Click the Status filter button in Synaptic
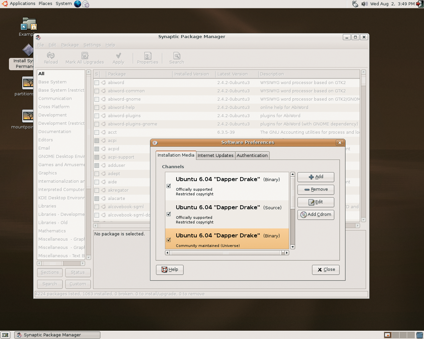 (x=78, y=272)
